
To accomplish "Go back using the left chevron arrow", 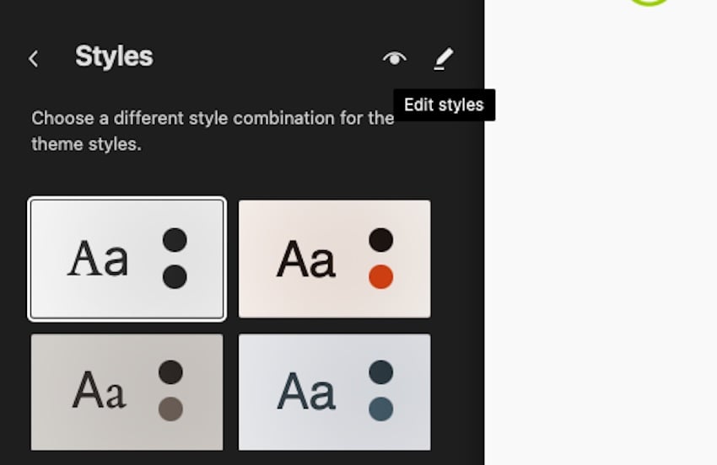I will point(34,58).
